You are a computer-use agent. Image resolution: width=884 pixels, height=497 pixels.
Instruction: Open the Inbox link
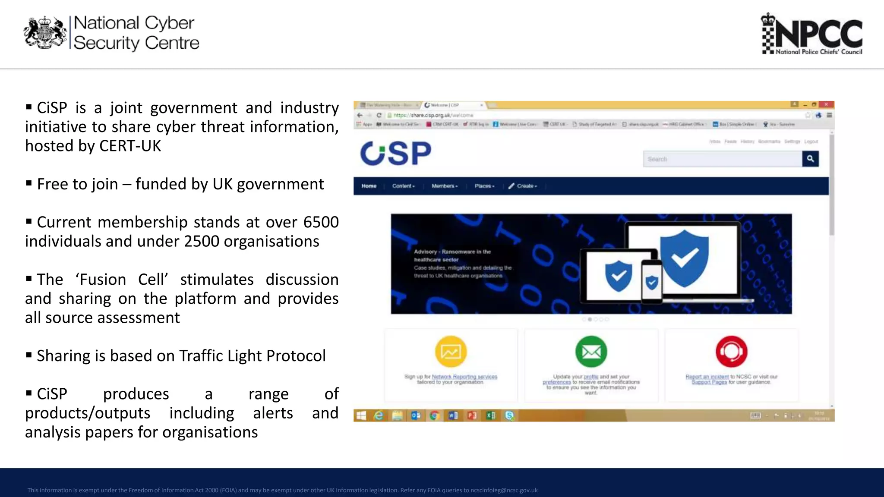(715, 142)
